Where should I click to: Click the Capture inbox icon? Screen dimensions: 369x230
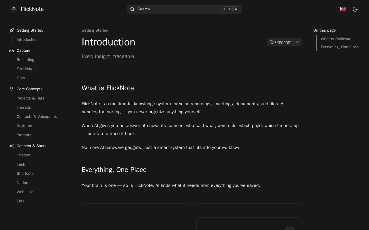point(12,51)
